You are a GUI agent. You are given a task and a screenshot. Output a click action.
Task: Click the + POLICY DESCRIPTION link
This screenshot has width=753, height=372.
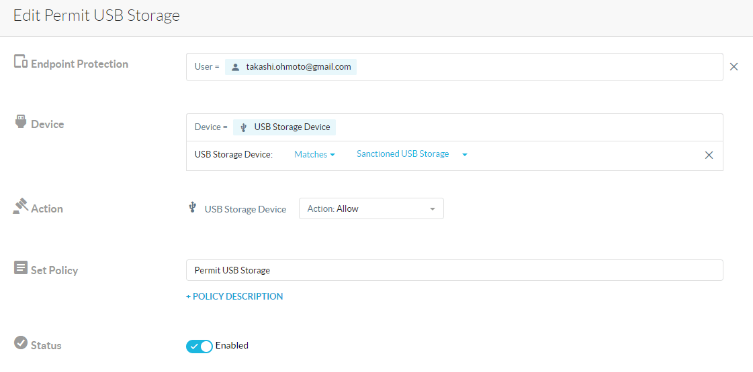click(x=234, y=296)
